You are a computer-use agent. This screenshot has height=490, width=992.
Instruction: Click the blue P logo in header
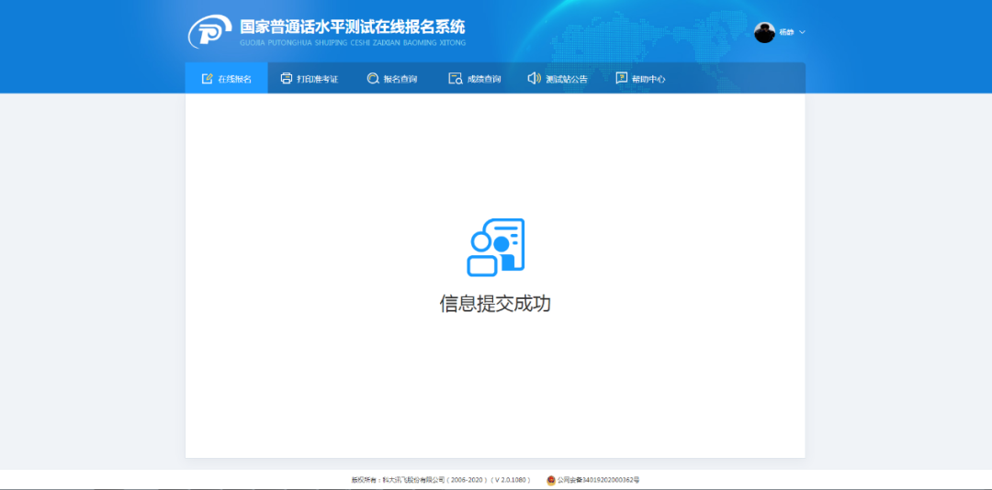209,33
